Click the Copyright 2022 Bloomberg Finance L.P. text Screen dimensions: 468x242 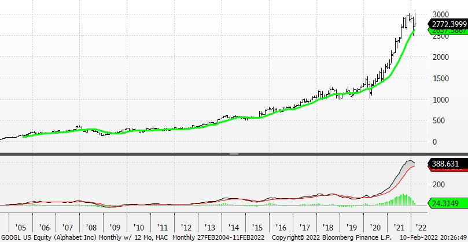pos(331,238)
